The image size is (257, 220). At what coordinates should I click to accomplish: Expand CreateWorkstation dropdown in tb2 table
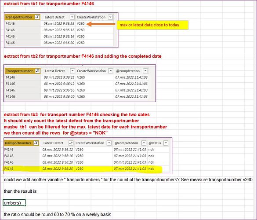pyautogui.click(x=111, y=71)
